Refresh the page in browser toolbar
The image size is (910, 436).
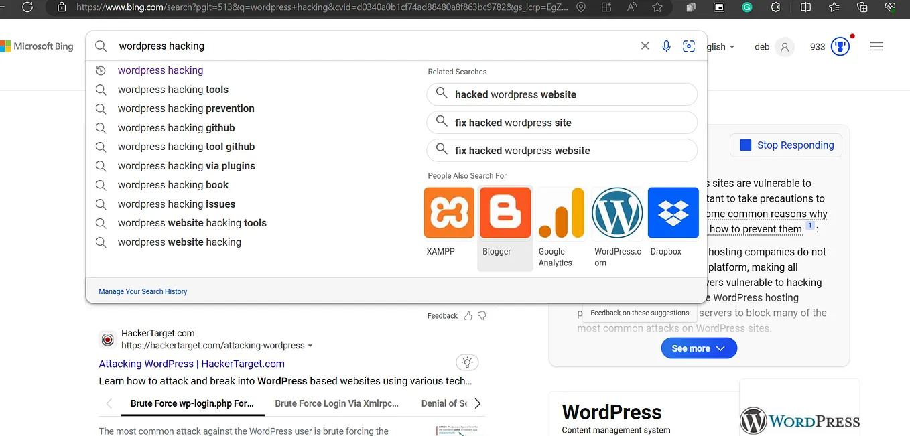[27, 7]
